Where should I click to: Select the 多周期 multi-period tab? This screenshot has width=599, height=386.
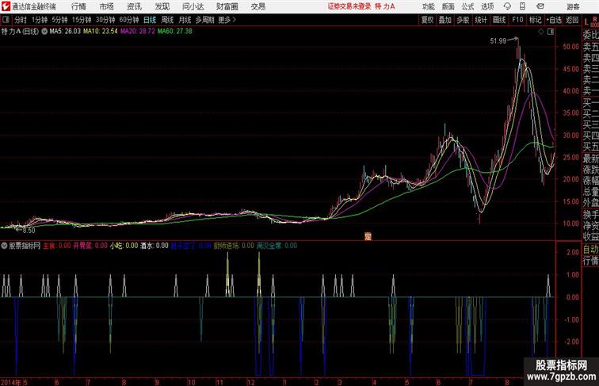(204, 20)
